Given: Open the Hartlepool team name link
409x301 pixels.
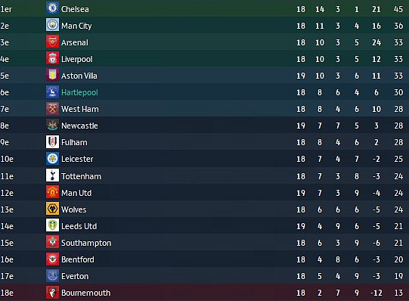Looking at the screenshot, I should 79,92.
